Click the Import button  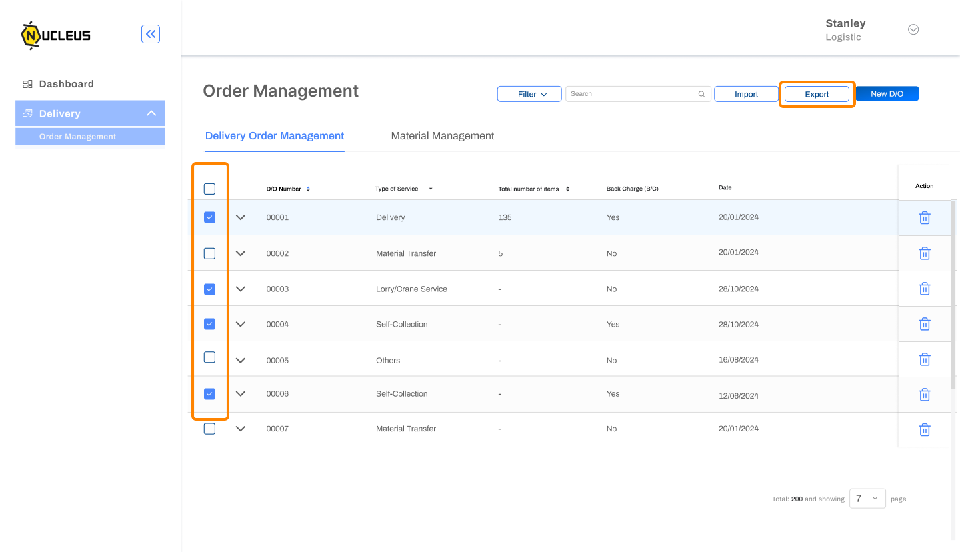point(746,94)
